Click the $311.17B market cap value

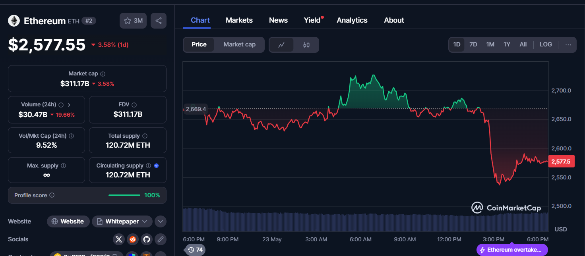(75, 84)
